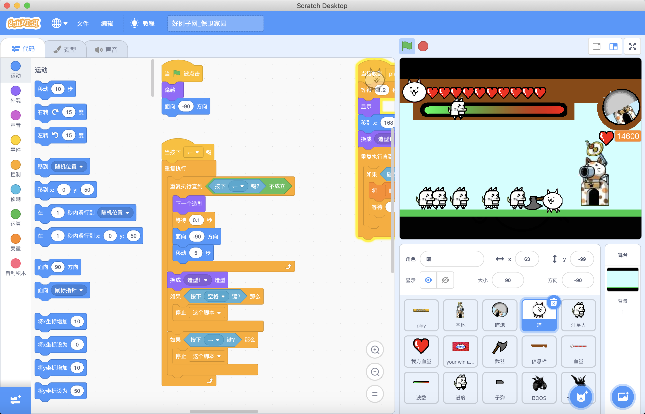This screenshot has height=414, width=645.
Task: Select the 波数 sprite thumbnail
Action: 421,388
